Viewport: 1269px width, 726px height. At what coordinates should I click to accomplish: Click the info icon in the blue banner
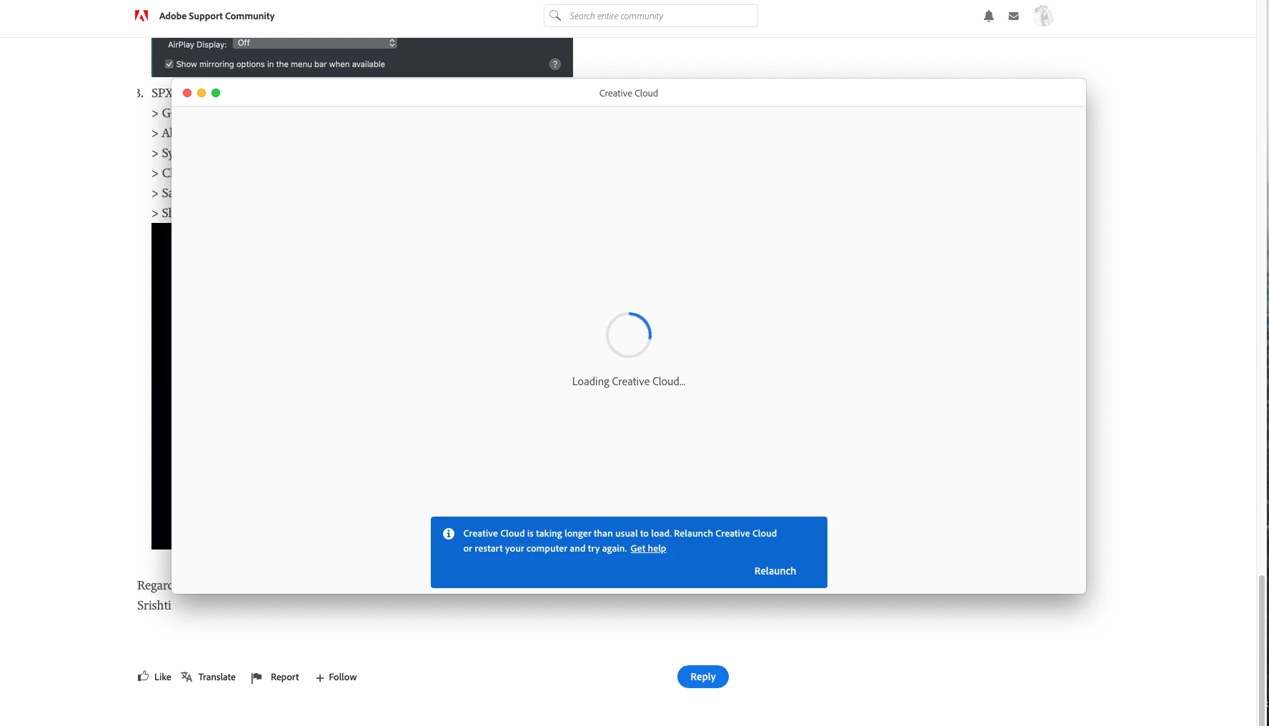pos(449,534)
